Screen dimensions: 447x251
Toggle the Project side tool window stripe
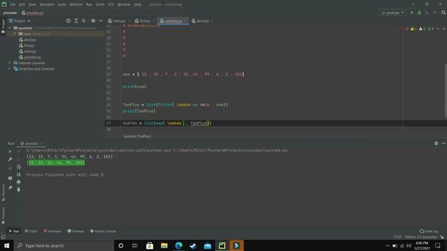click(3, 26)
